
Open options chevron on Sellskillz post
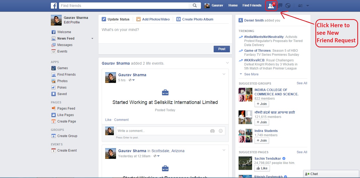[x=224, y=74]
